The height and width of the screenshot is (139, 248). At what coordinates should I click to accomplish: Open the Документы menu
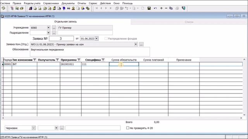(x=68, y=3)
